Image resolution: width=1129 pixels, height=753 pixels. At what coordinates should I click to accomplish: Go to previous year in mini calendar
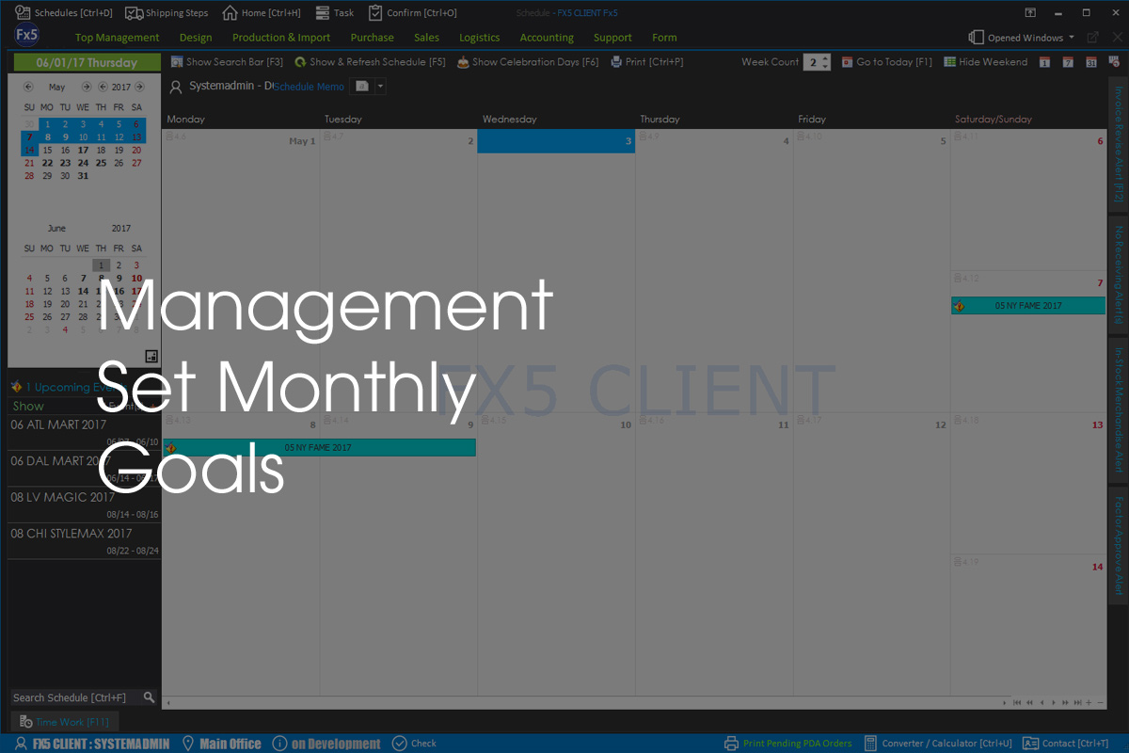tap(103, 87)
